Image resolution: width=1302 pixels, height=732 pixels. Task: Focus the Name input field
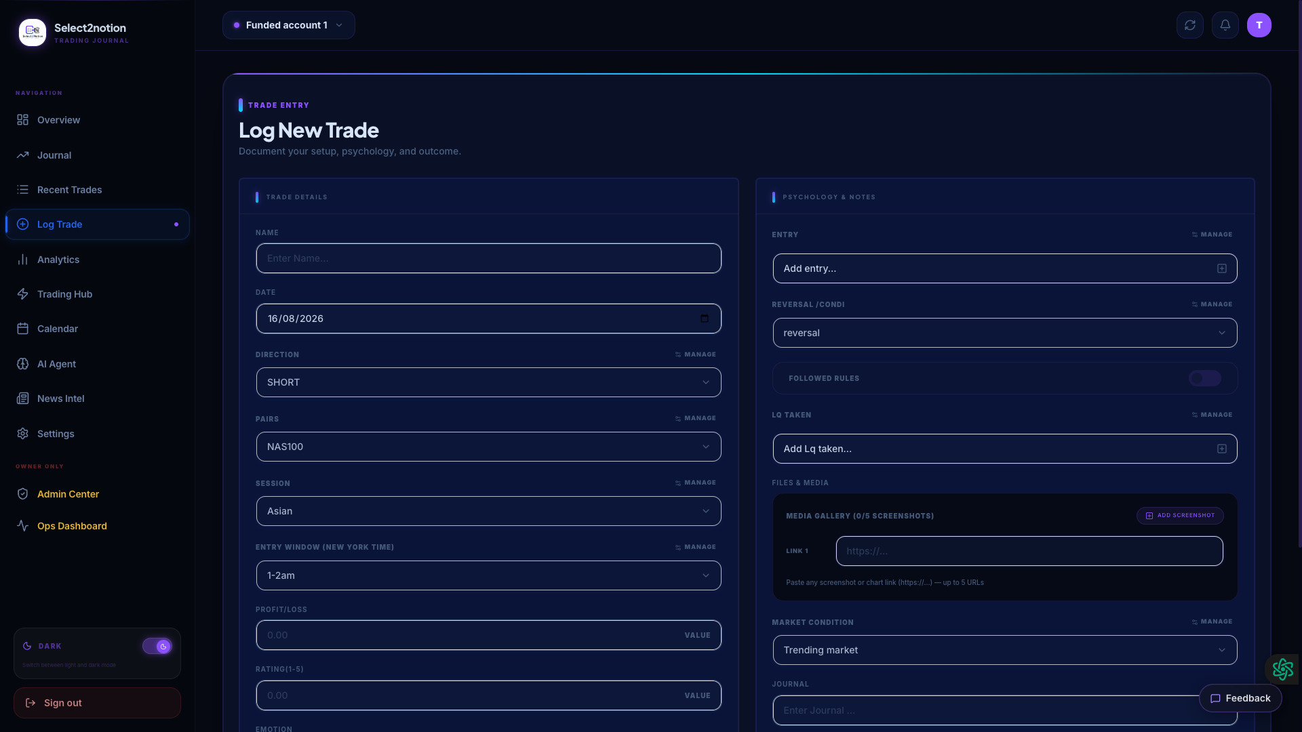click(488, 258)
